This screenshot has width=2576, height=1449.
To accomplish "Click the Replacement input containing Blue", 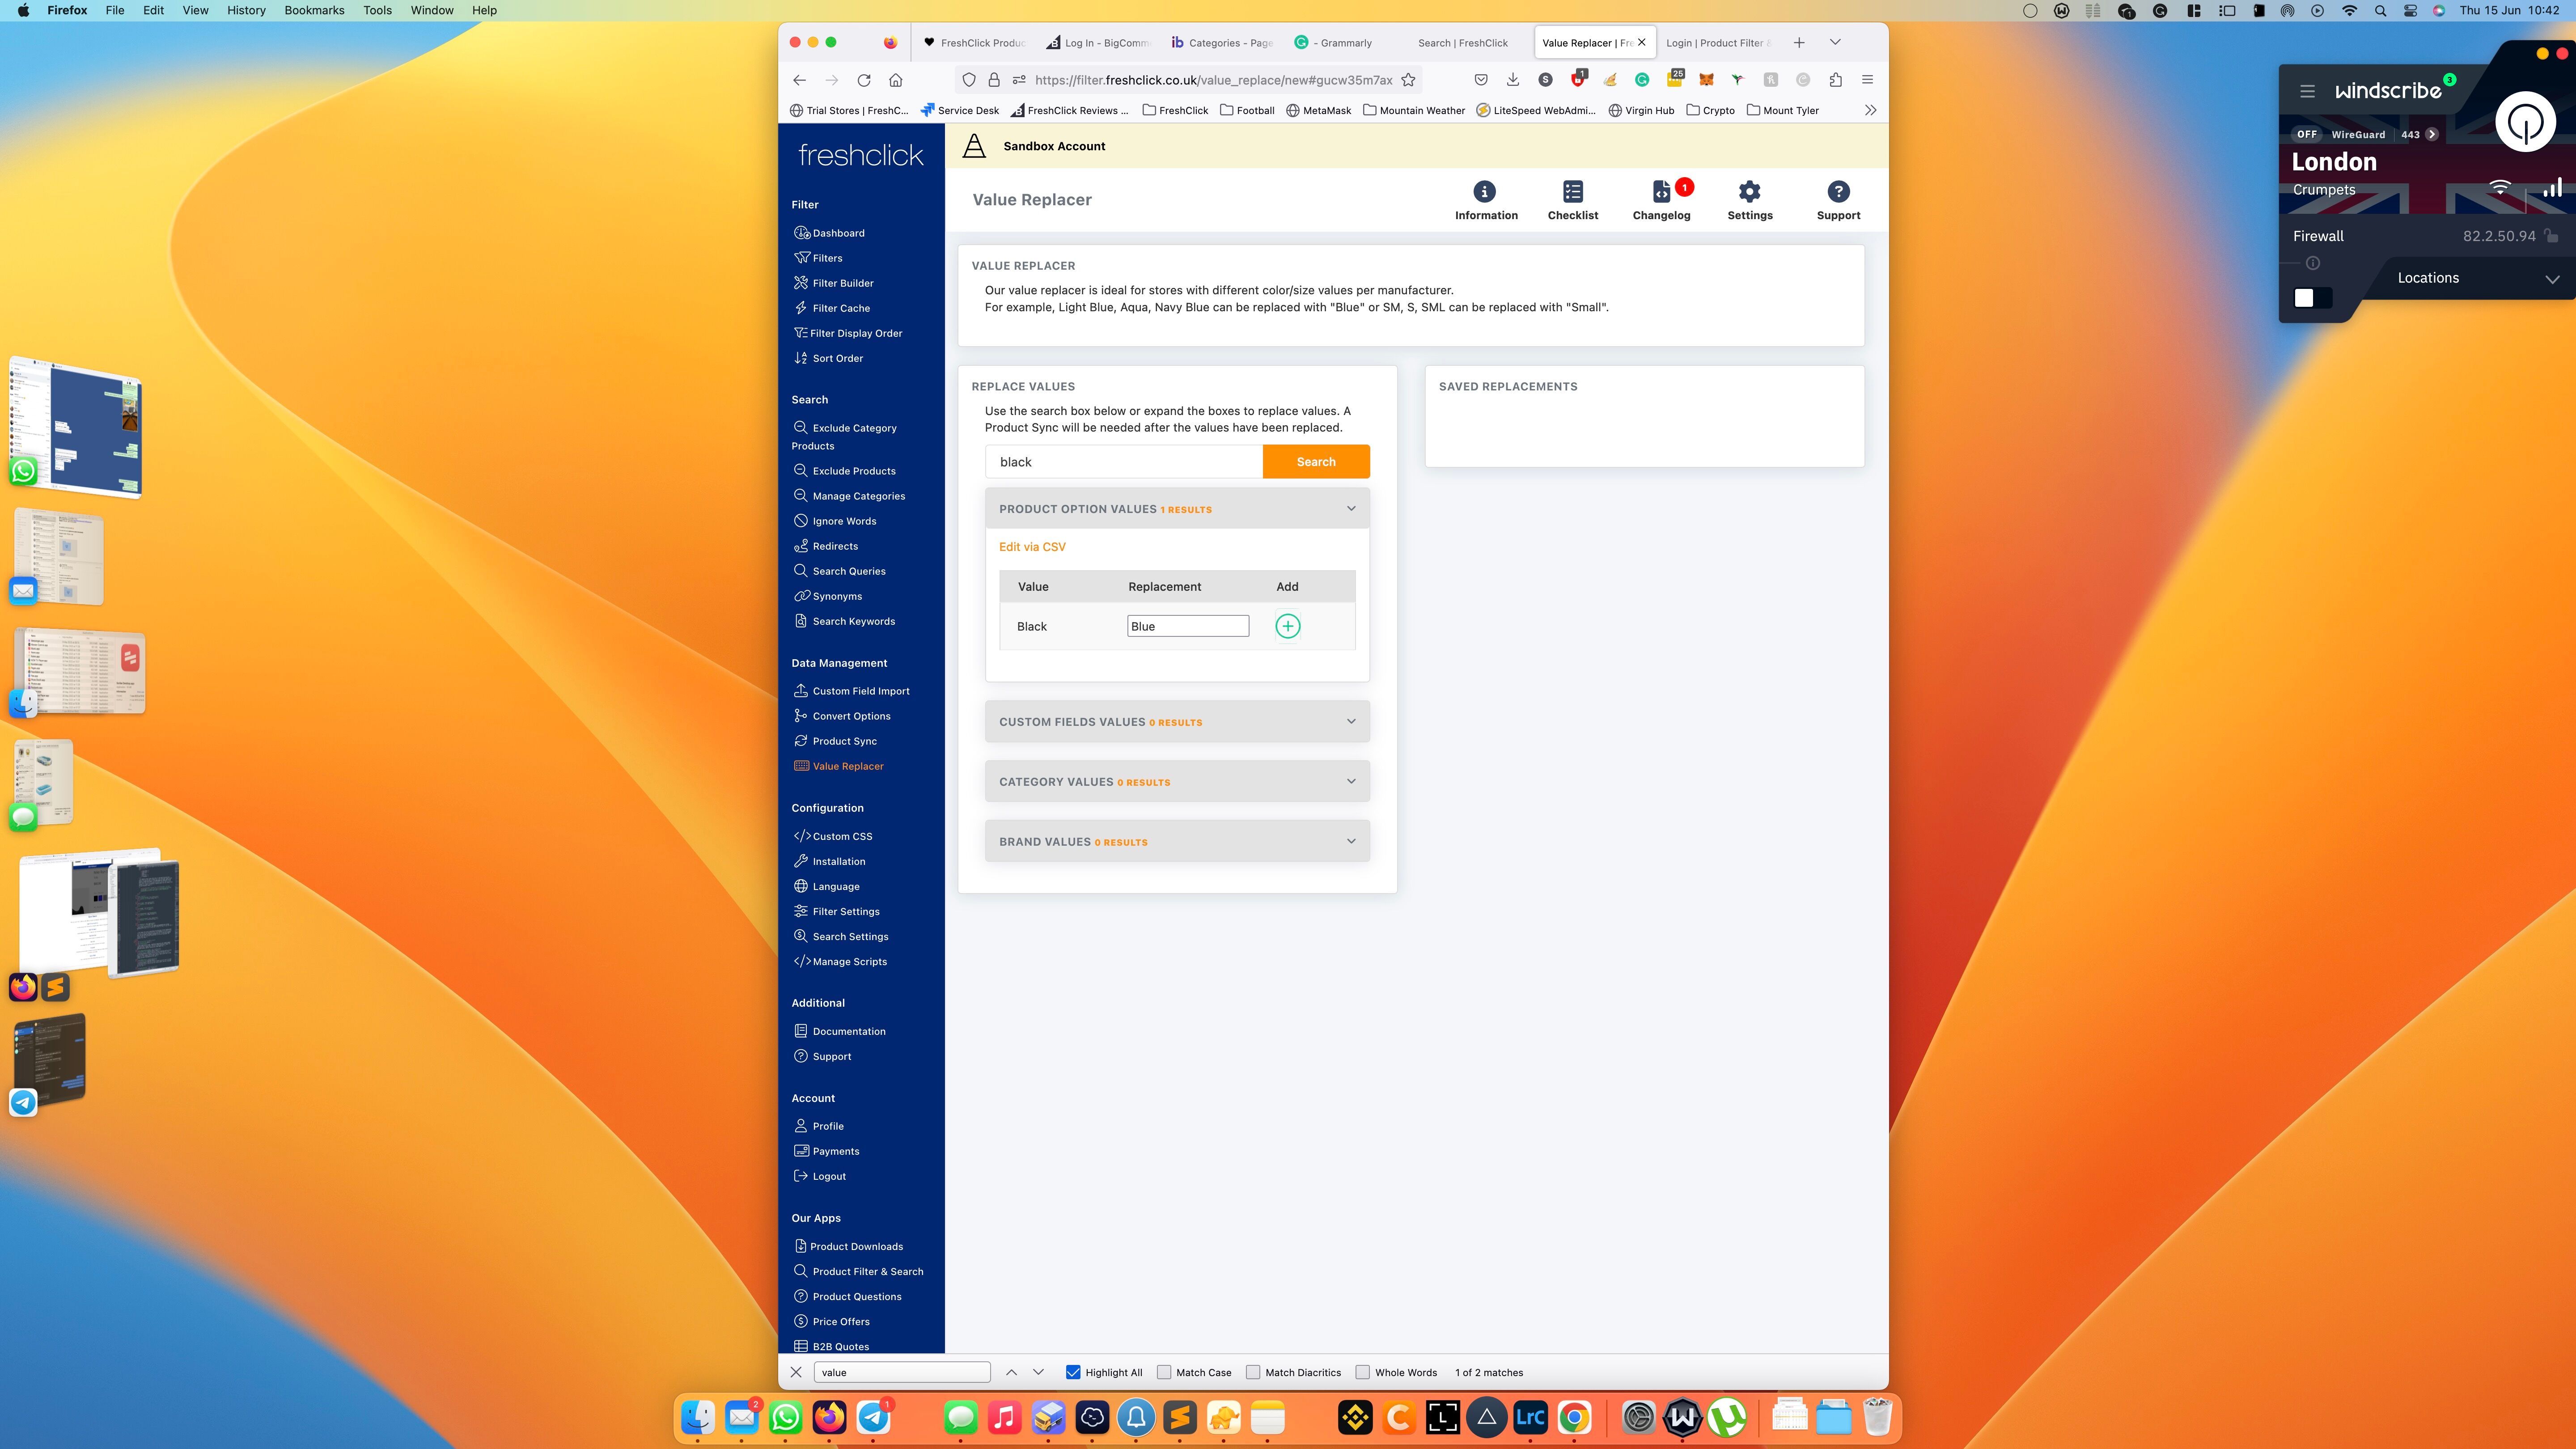I will (x=1187, y=625).
